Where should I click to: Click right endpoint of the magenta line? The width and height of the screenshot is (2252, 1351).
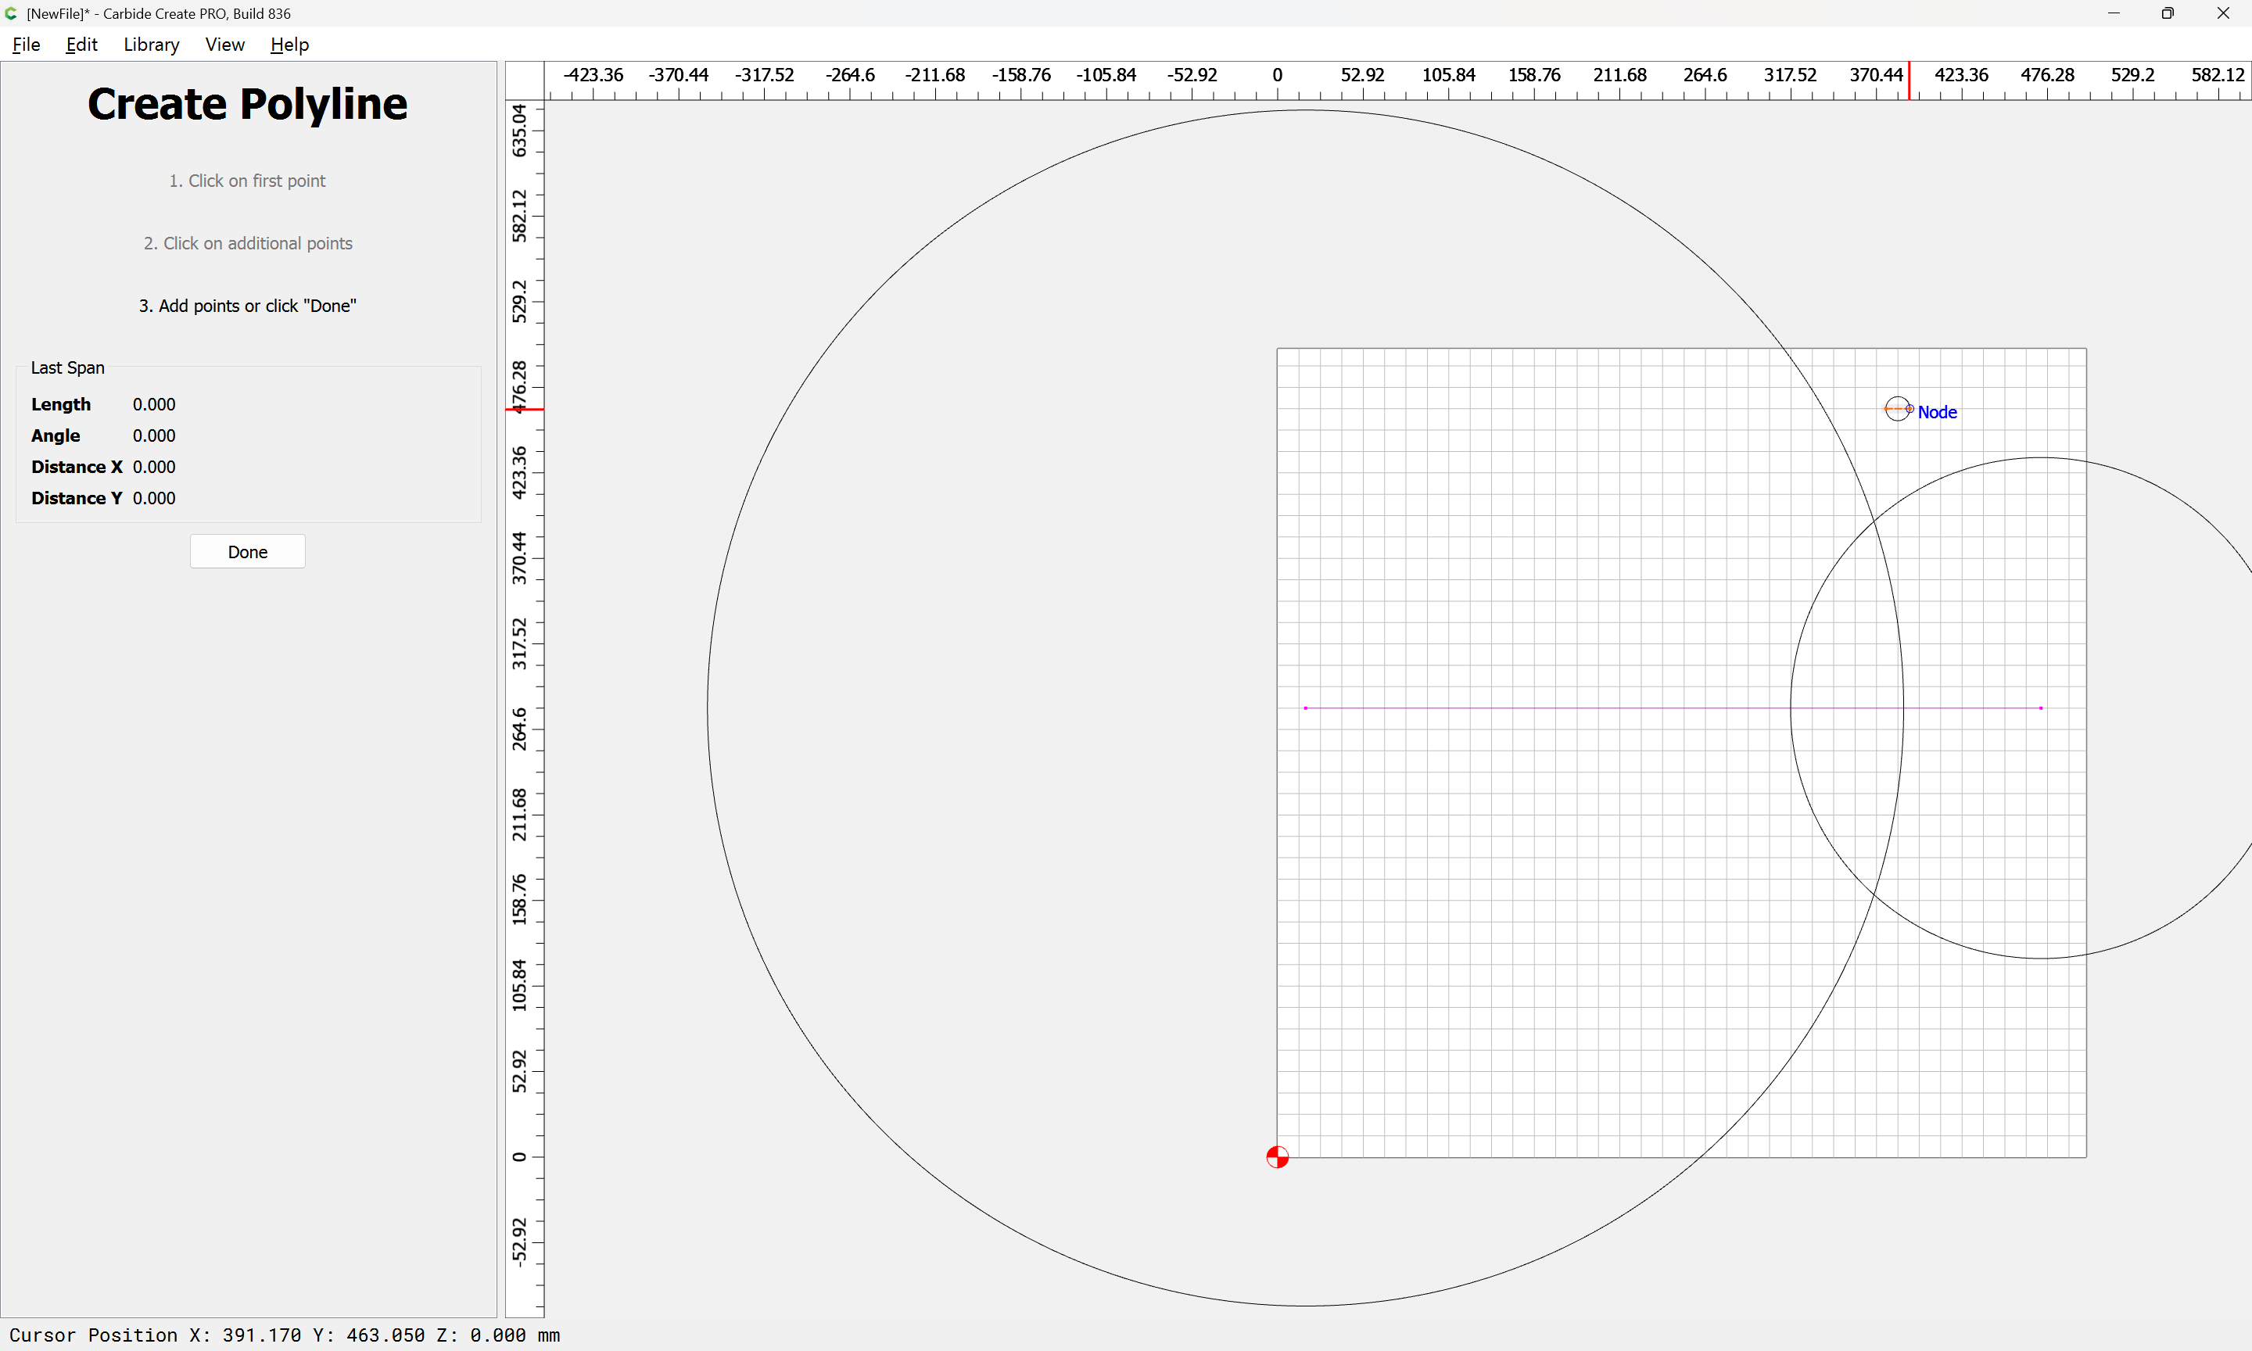click(2041, 708)
